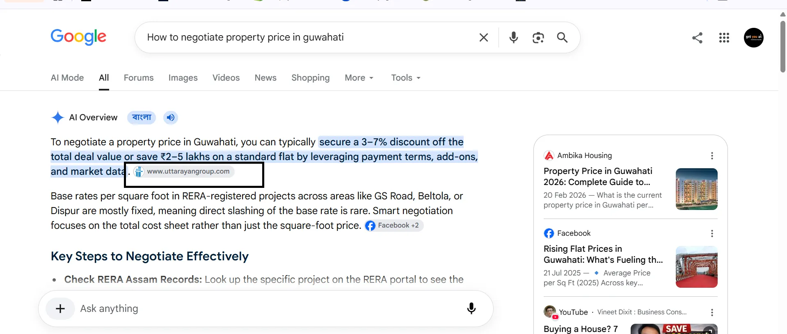
Task: Open more options for Facebook result
Action: (x=712, y=233)
